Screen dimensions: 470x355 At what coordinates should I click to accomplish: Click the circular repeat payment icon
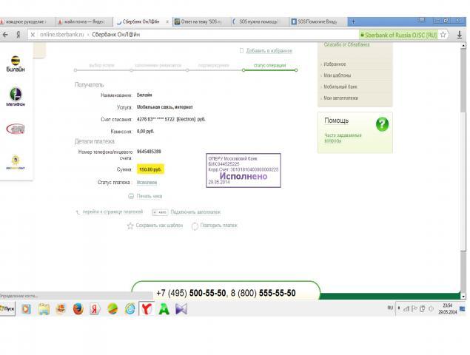195,226
